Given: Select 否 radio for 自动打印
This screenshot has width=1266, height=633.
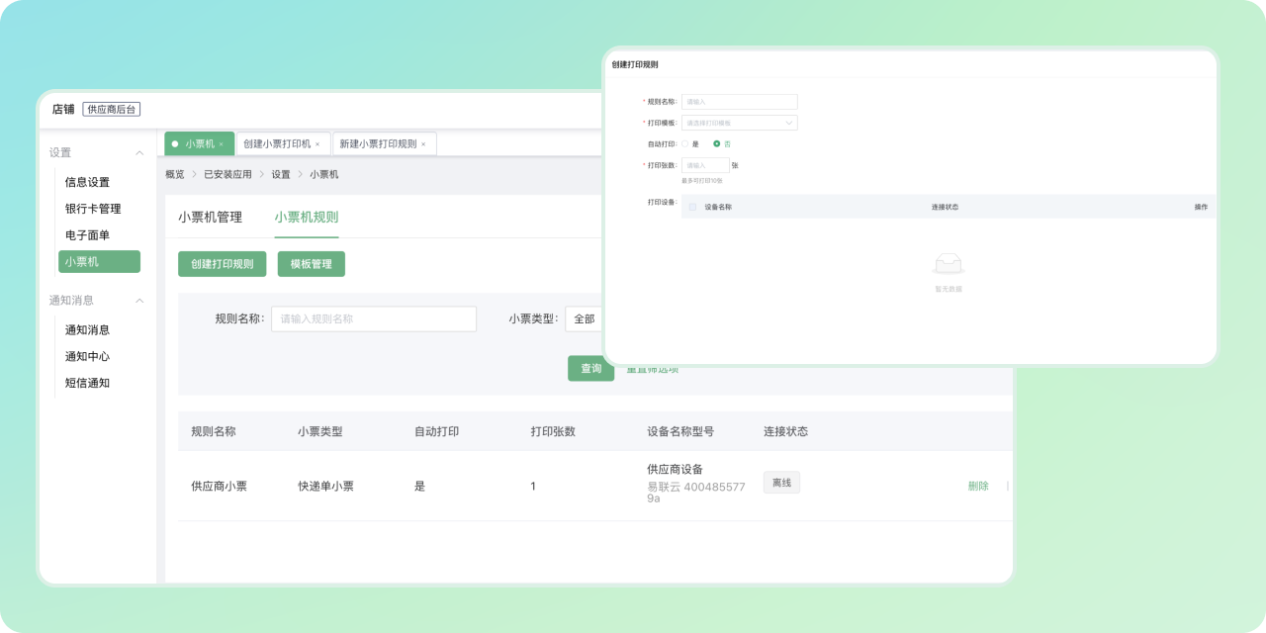Looking at the screenshot, I should (717, 144).
